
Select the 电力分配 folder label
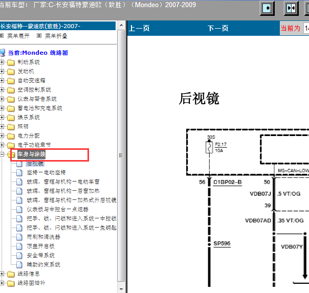tap(29, 136)
